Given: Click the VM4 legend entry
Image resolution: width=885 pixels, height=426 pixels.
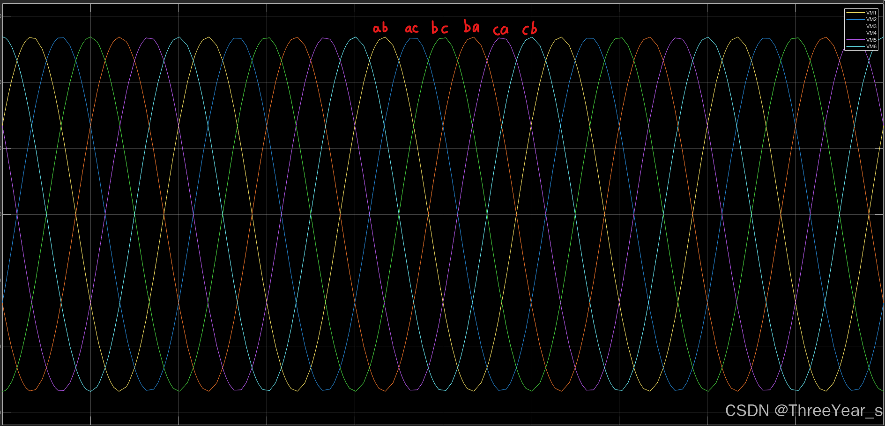Looking at the screenshot, I should 861,33.
